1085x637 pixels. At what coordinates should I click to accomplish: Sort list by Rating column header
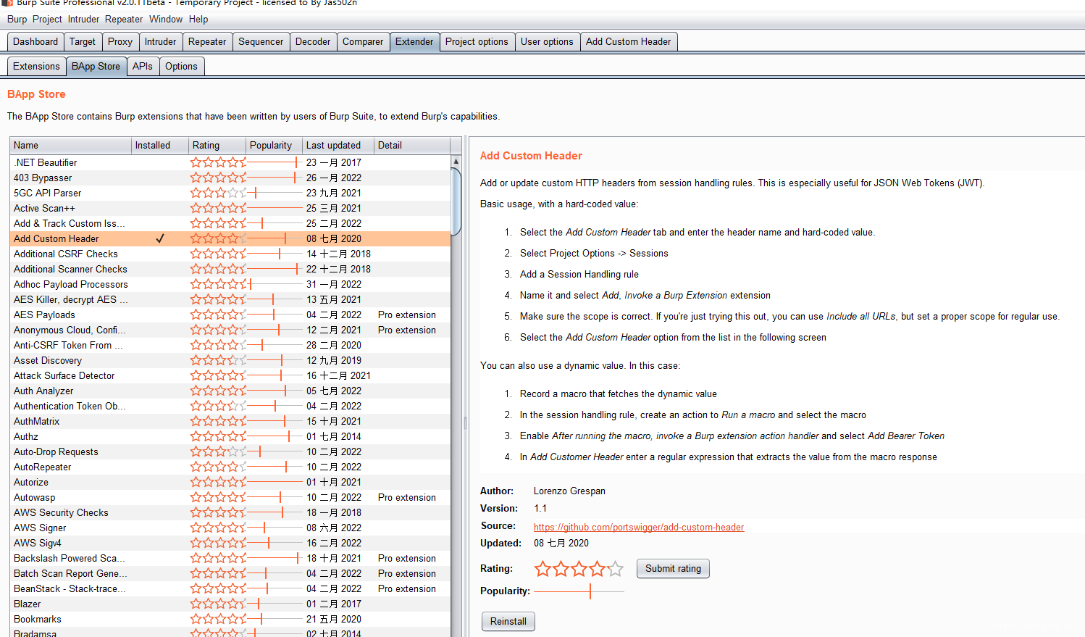[217, 146]
